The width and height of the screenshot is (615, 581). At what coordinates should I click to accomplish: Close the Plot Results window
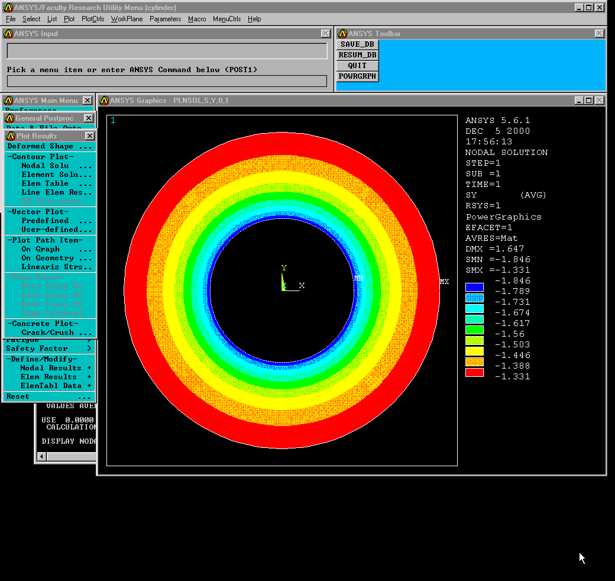[x=90, y=135]
